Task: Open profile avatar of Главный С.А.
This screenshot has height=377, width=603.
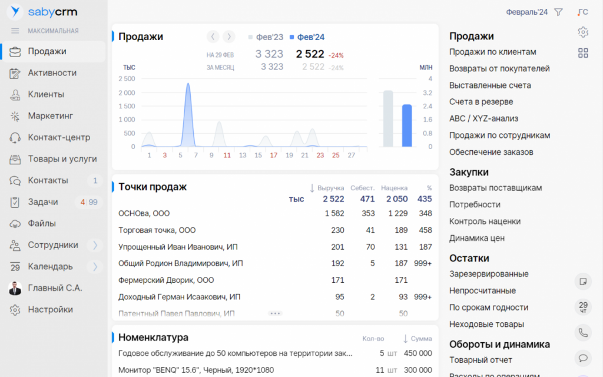Action: pyautogui.click(x=15, y=289)
